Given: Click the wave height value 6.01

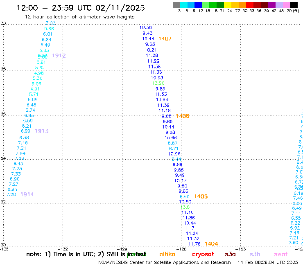Looking at the screenshot, I should click(47, 34).
